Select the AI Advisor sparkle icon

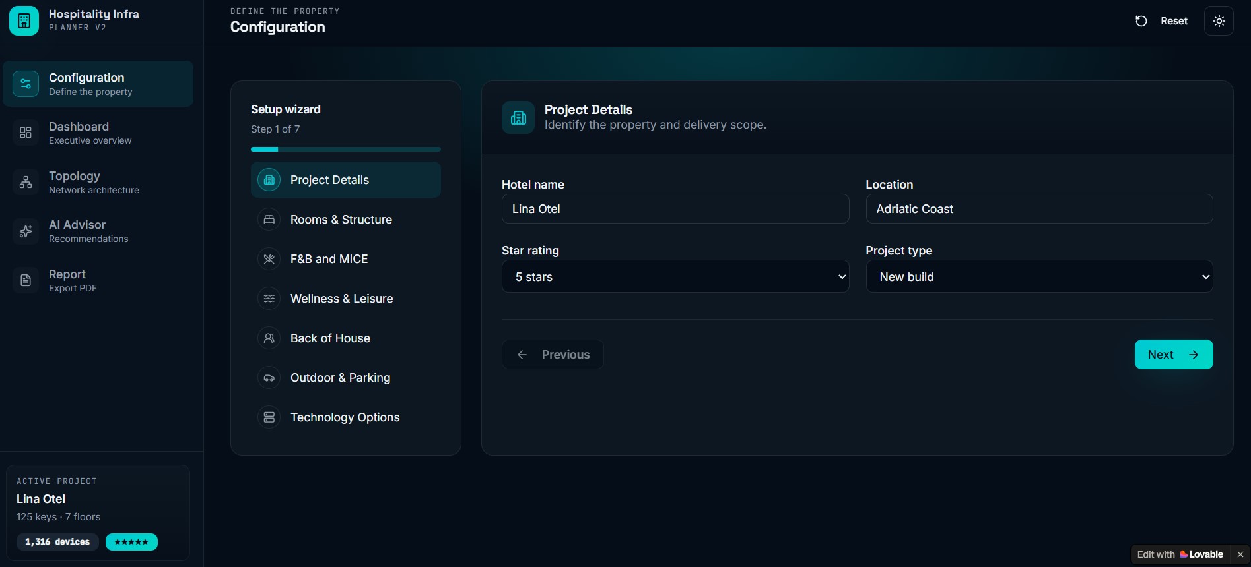click(x=26, y=231)
